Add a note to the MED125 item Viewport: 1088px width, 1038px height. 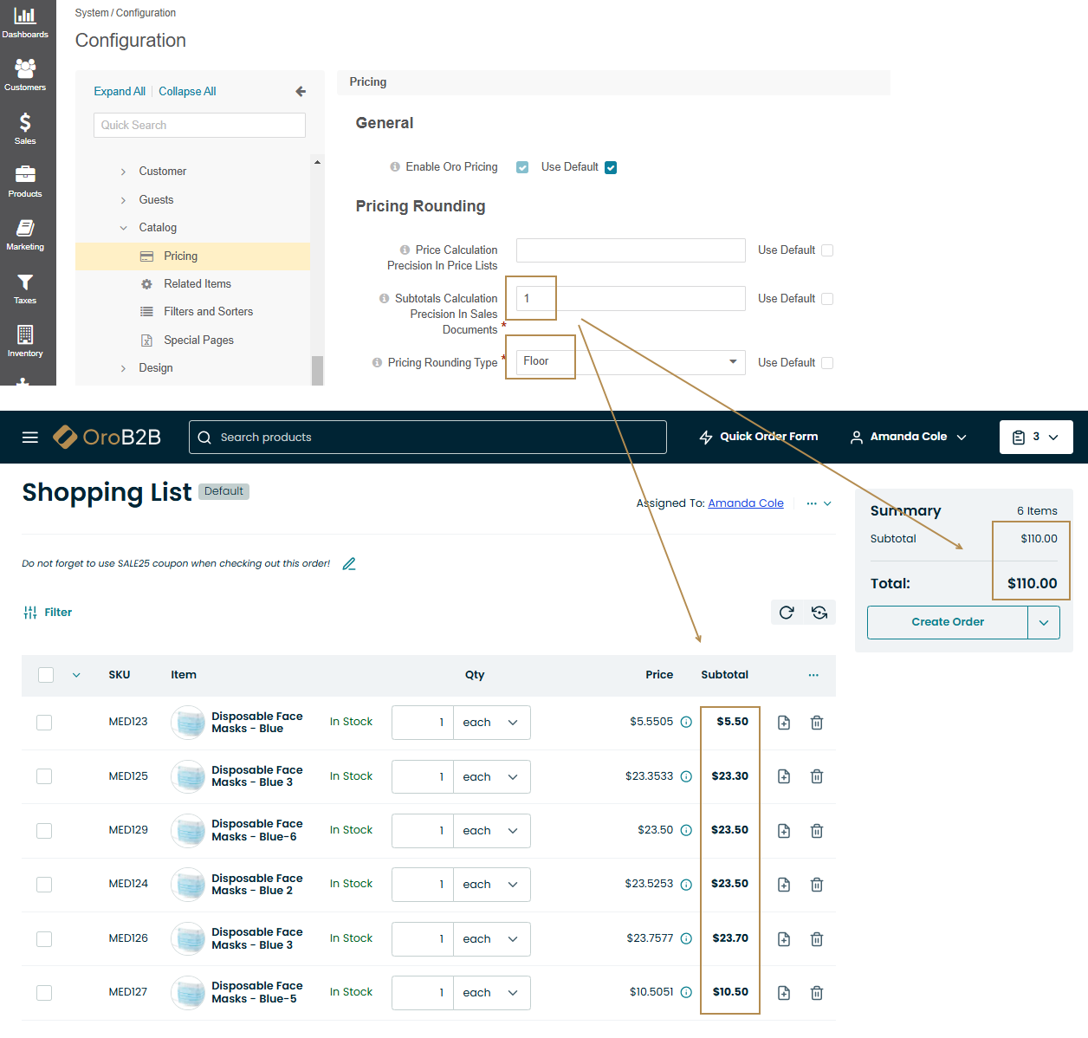click(x=783, y=776)
